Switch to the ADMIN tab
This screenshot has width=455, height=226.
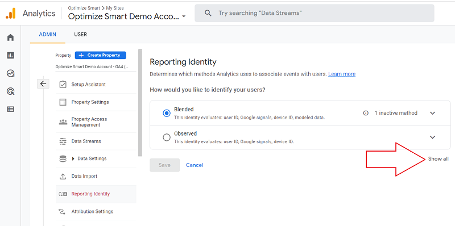coord(48,35)
